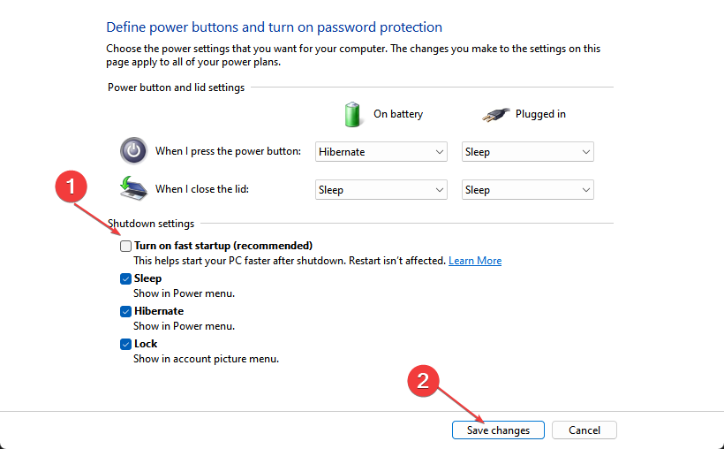Toggle the Lock checkbox off
Image resolution: width=724 pixels, height=449 pixels.
(x=125, y=344)
